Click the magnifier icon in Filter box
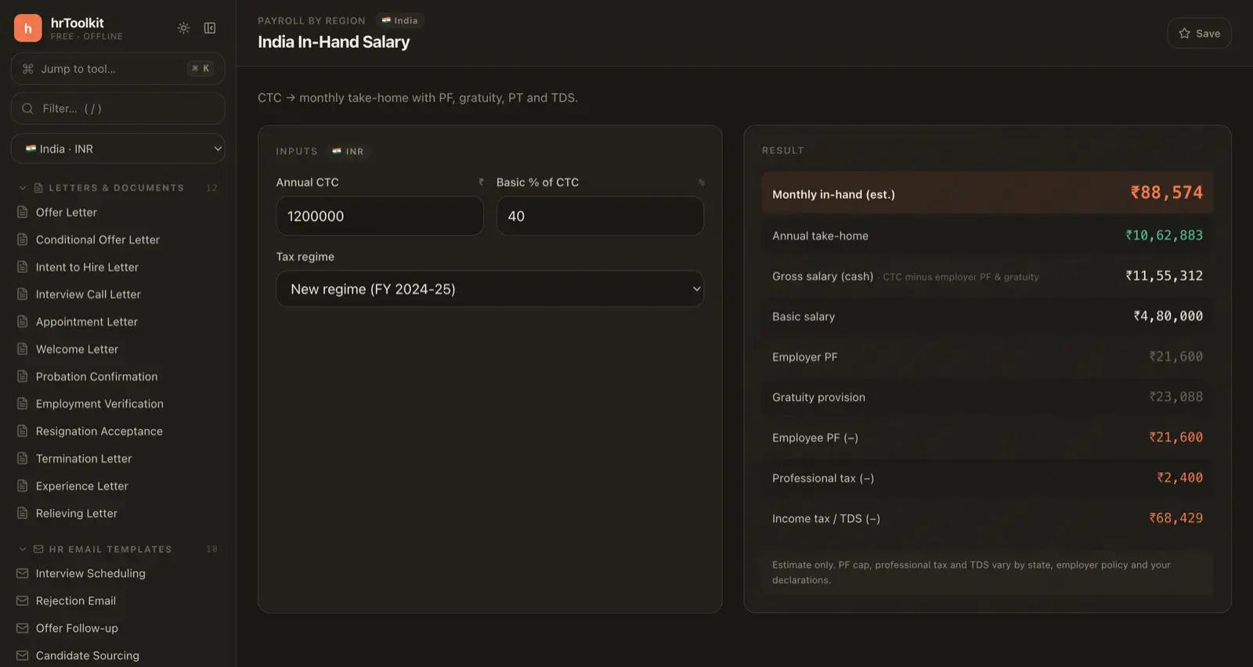This screenshot has height=667, width=1253. tap(28, 109)
